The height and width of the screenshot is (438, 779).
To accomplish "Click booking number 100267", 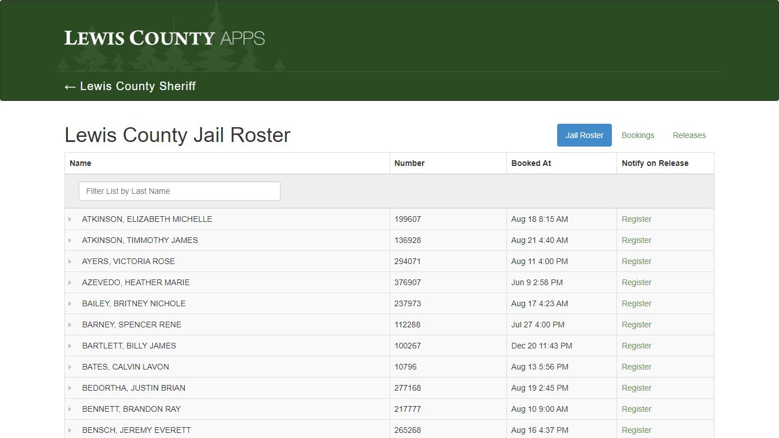I will tap(408, 346).
